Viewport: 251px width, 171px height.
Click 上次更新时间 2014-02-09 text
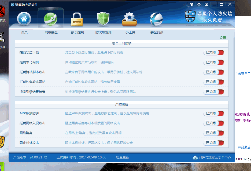[81, 157]
